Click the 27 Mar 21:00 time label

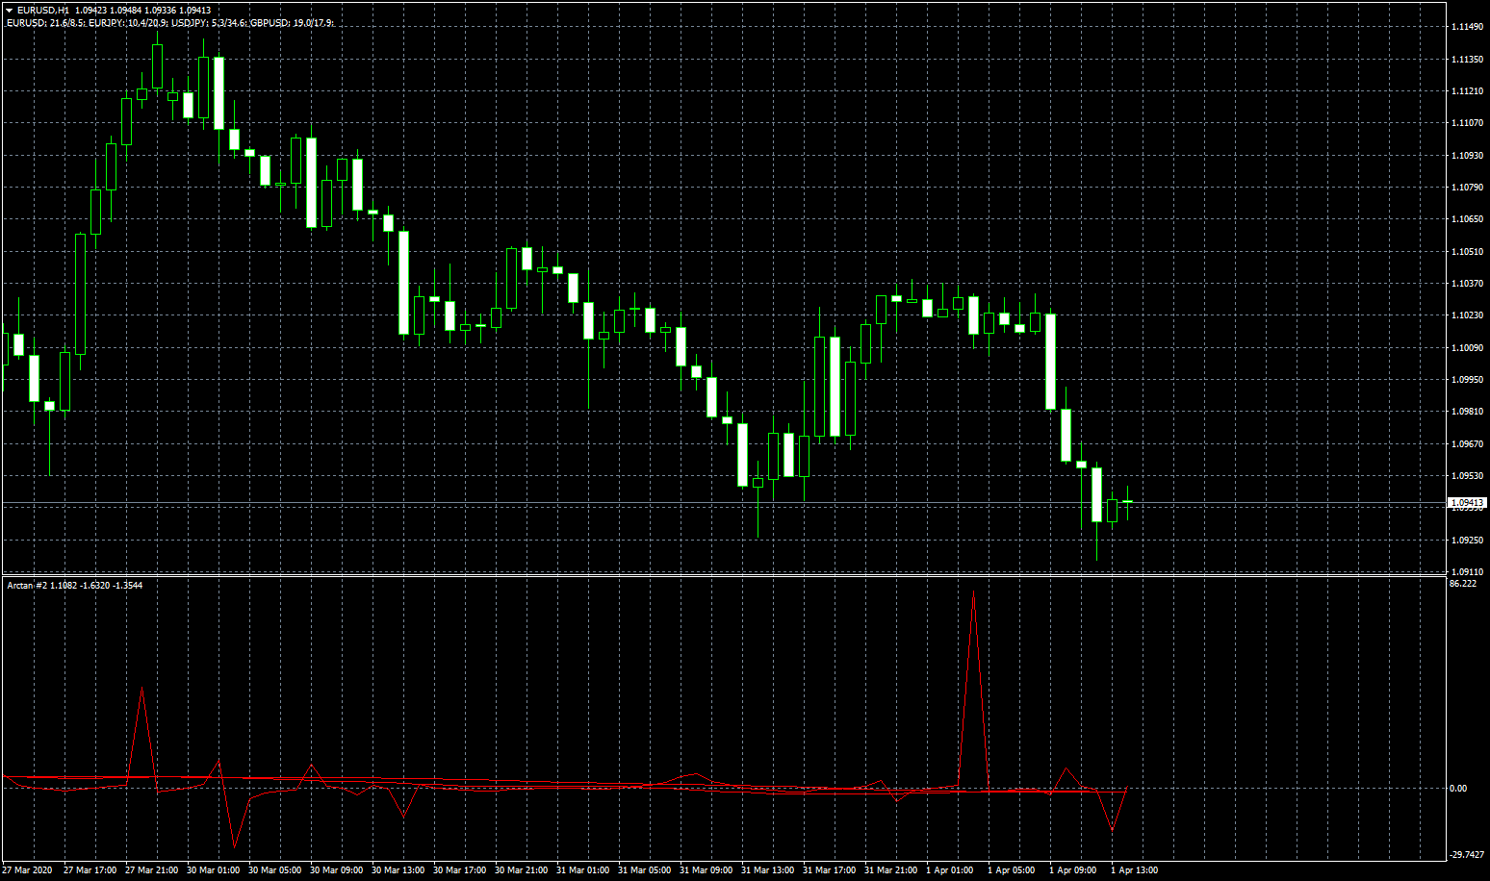pyautogui.click(x=151, y=870)
